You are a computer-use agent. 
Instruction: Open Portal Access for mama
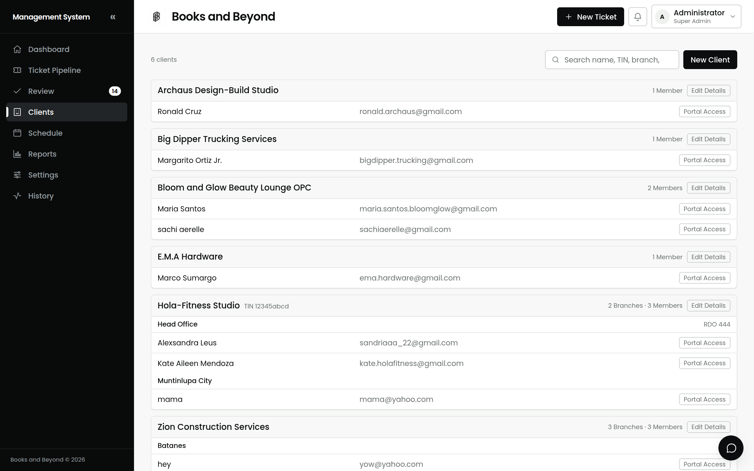click(x=704, y=399)
